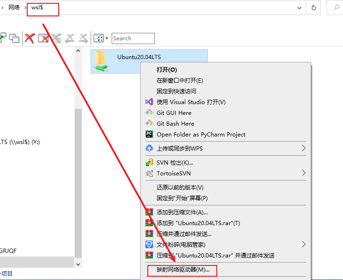343x280 pixels.
Task: Choose Git Bash Here
Action: 226,123
